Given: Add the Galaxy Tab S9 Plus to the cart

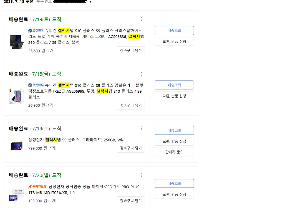Looking at the screenshot, I should click(131, 148).
